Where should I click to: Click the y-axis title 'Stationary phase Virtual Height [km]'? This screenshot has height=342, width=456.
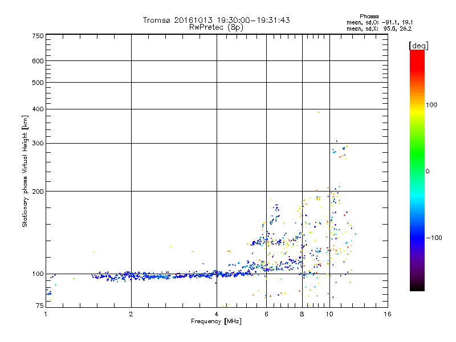point(25,171)
